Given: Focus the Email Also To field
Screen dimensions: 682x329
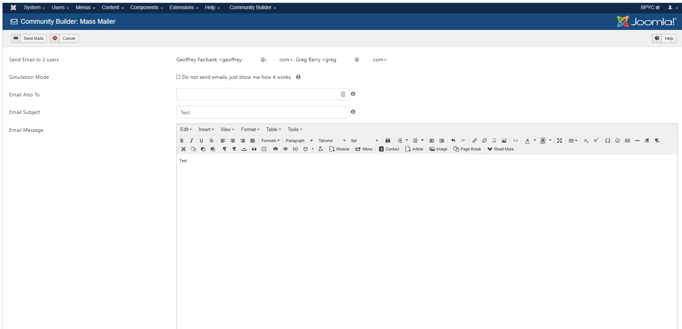Looking at the screenshot, I should tap(263, 94).
